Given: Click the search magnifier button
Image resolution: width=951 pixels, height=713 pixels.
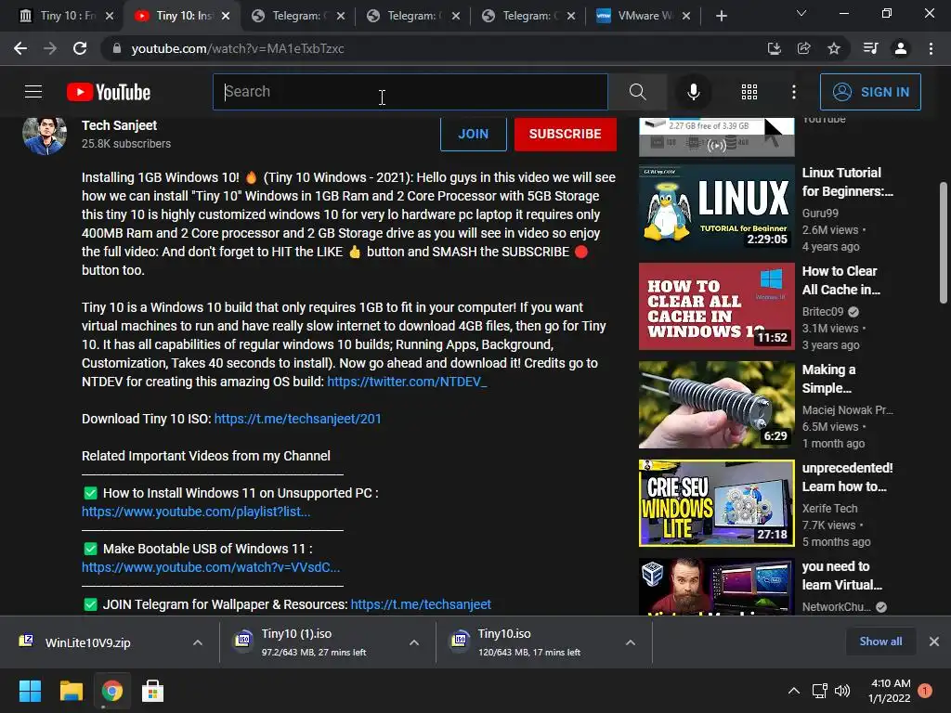Looking at the screenshot, I should click(637, 92).
